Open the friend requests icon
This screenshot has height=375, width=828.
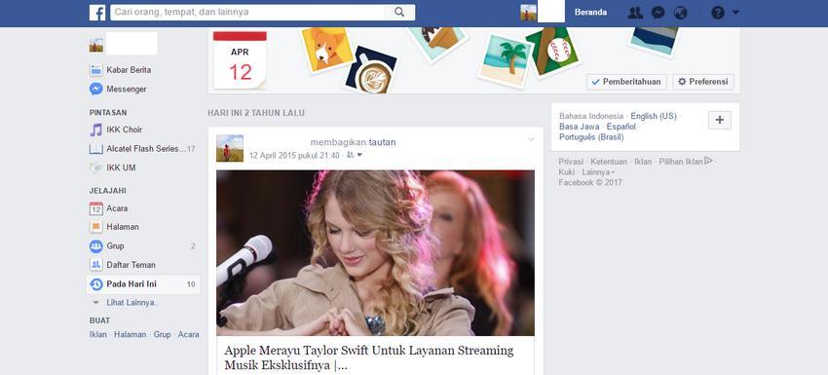[x=635, y=13]
